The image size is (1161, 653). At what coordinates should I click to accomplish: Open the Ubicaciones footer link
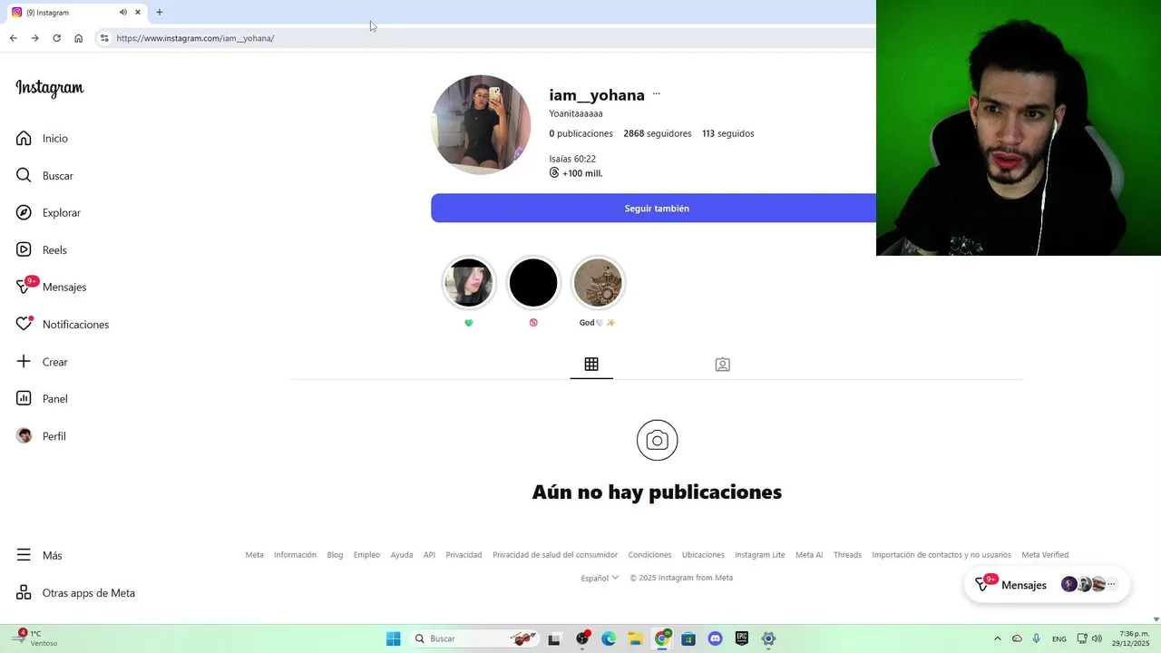703,555
